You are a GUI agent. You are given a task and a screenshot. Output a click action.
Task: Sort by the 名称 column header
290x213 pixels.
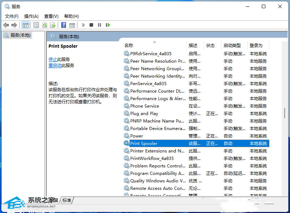154,46
